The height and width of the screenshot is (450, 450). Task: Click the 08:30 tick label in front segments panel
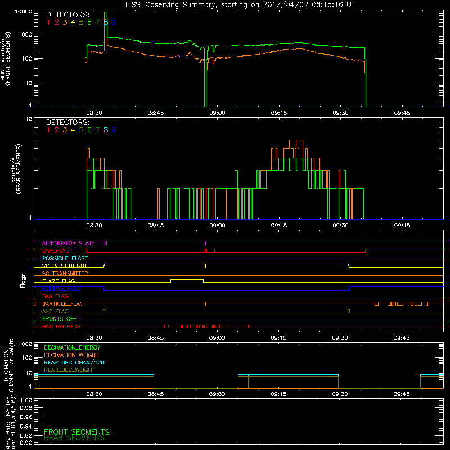(x=94, y=113)
